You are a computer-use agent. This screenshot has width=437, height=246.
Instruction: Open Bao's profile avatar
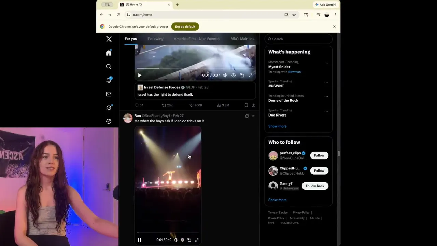[x=128, y=118]
